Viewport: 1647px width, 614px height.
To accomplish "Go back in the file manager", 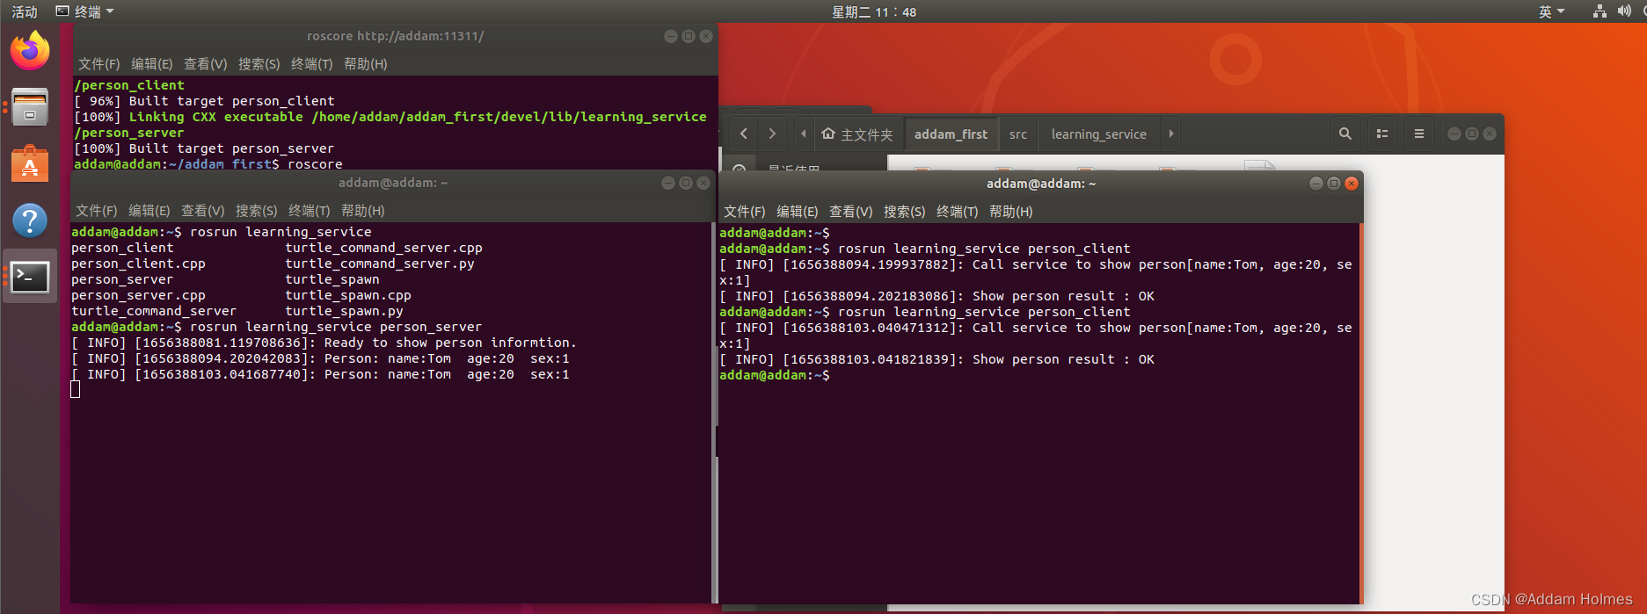I will tap(744, 134).
